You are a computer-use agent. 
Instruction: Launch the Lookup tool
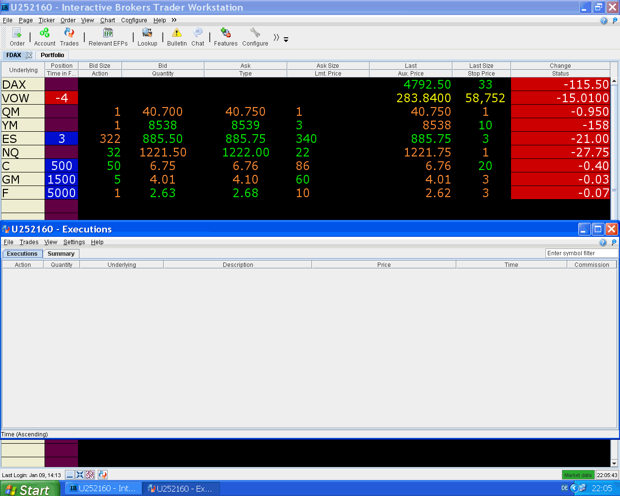147,37
